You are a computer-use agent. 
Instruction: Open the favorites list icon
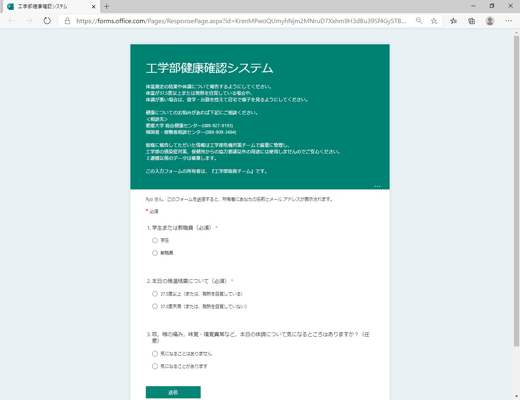click(453, 21)
